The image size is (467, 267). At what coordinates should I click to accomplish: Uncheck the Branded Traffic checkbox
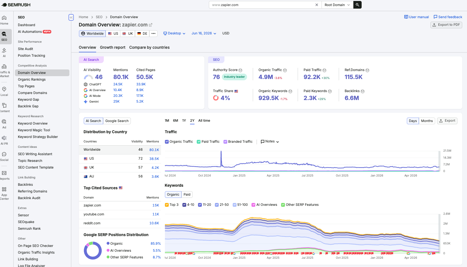225,142
